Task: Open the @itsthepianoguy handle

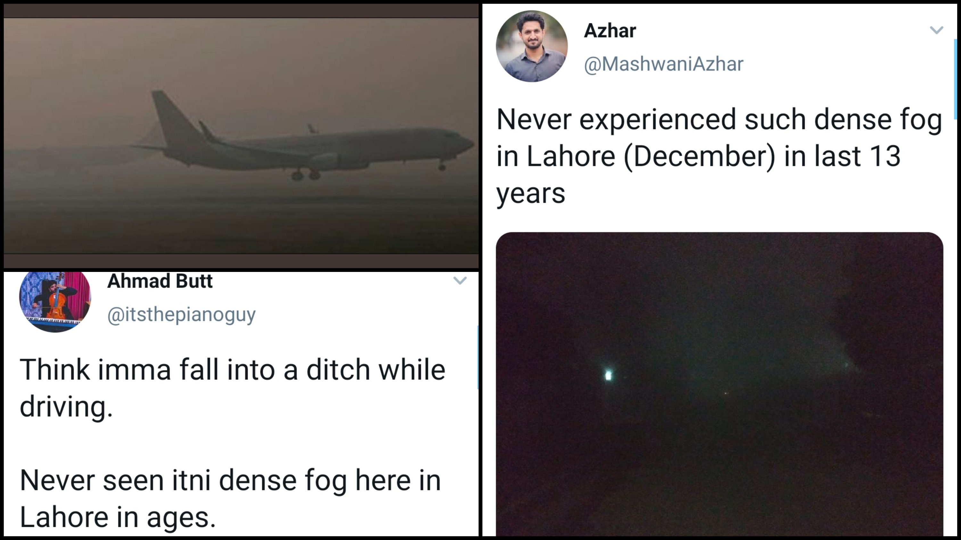Action: [181, 314]
